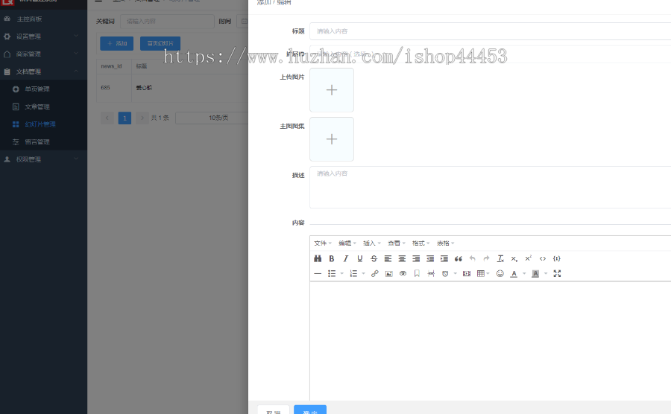The image size is (671, 414).
Task: Open the 格式 menu in the editor
Action: [420, 243]
